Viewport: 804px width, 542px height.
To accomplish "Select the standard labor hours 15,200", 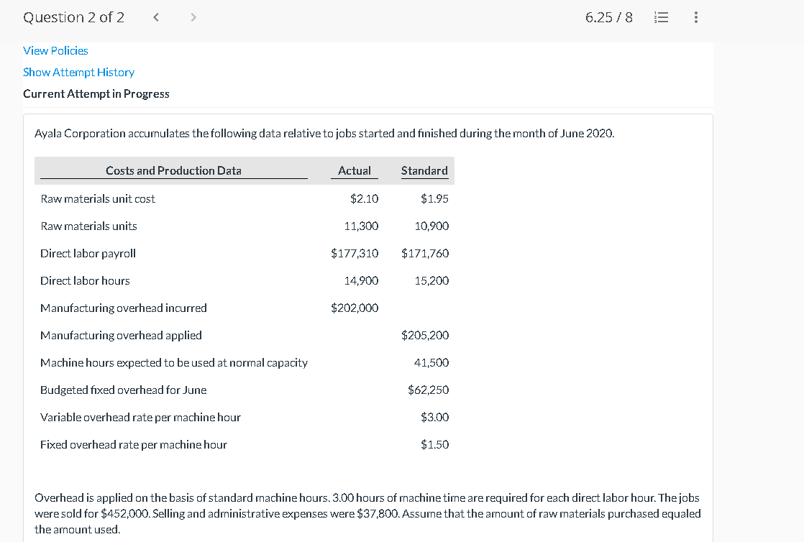I will 431,281.
